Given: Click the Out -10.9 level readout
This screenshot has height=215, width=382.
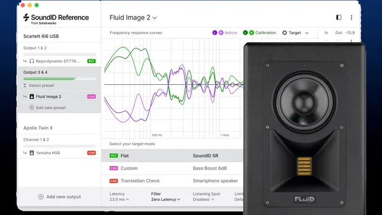Looking at the screenshot, I should tap(345, 33).
